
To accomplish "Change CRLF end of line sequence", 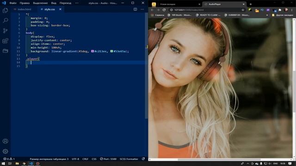I will tap(85, 159).
